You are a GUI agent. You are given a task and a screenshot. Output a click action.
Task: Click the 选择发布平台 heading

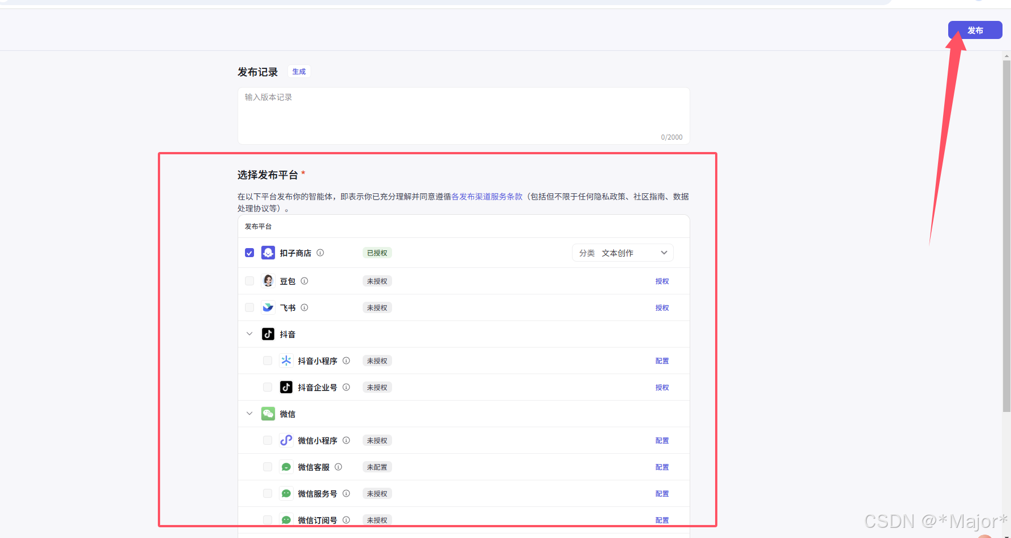pos(268,175)
